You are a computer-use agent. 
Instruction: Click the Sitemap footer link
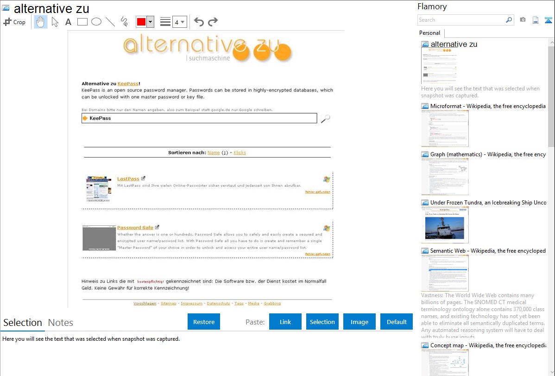[169, 303]
